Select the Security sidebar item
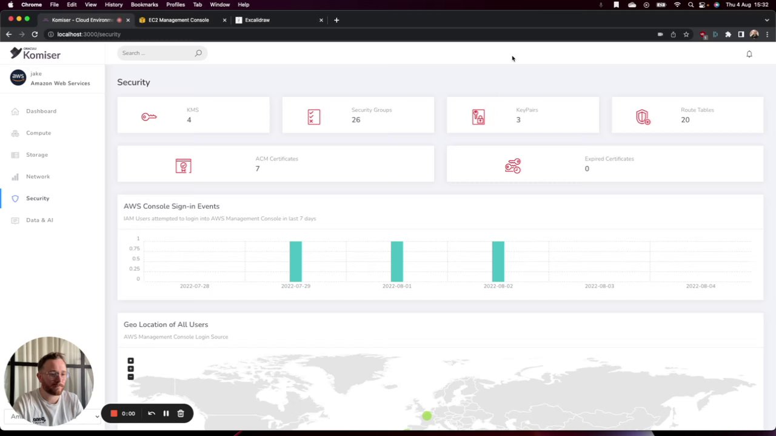The height and width of the screenshot is (436, 776). 38,198
